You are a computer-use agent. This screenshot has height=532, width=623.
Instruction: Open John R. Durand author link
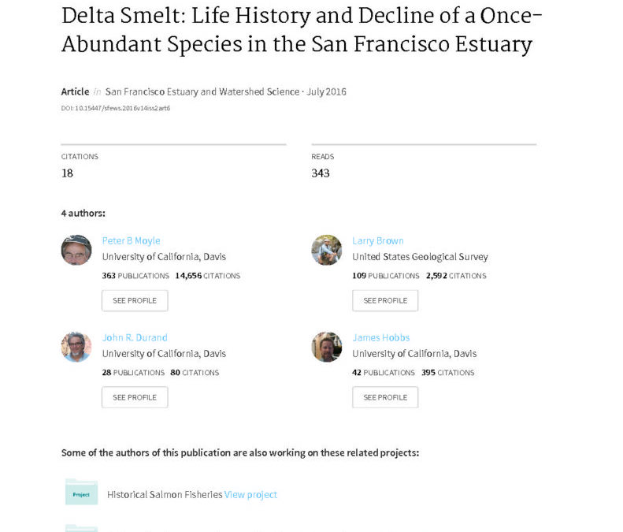point(135,337)
